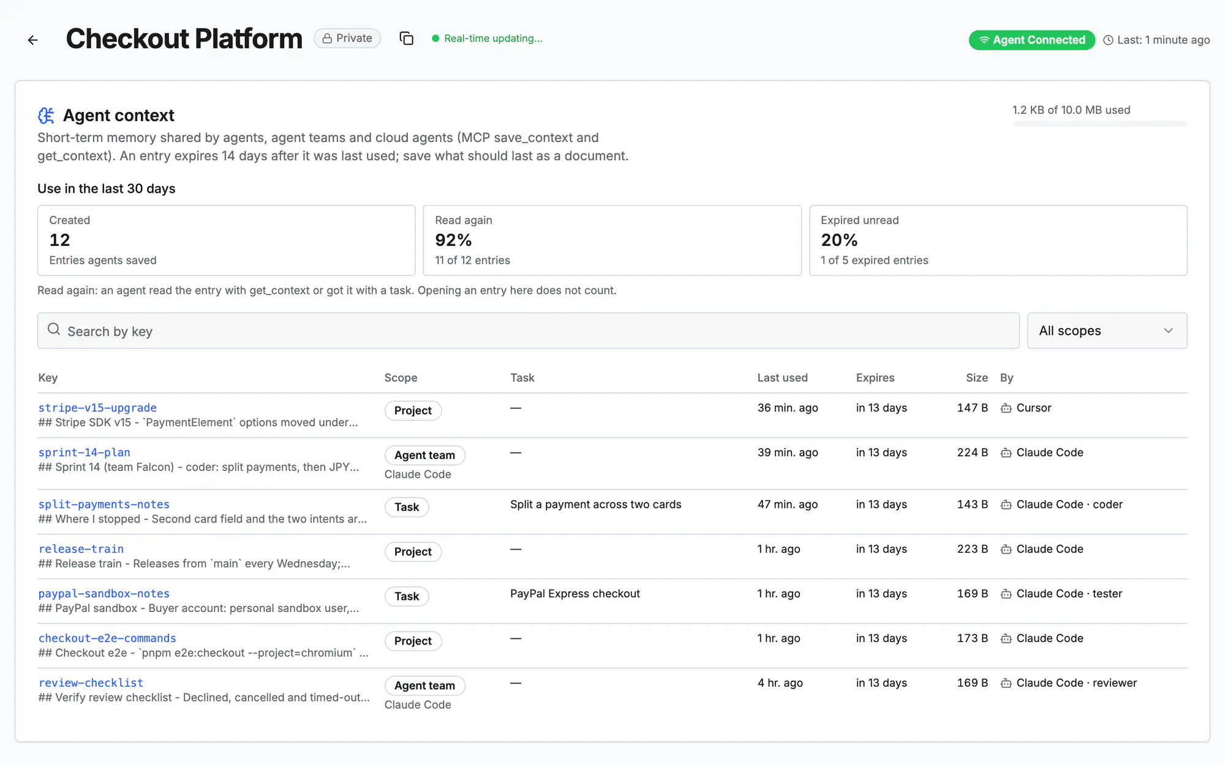Click the brain icon next to Agent context
This screenshot has width=1225, height=765.
tap(46, 116)
